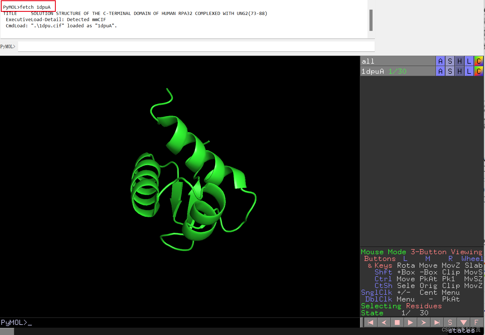Image resolution: width=485 pixels, height=335 pixels.
Task: Open the down-arrow rock menu button
Action: (x=463, y=322)
